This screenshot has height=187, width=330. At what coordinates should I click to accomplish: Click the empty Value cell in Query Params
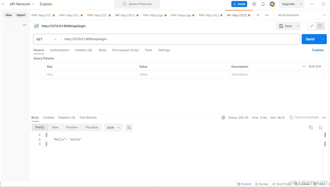coord(183,74)
